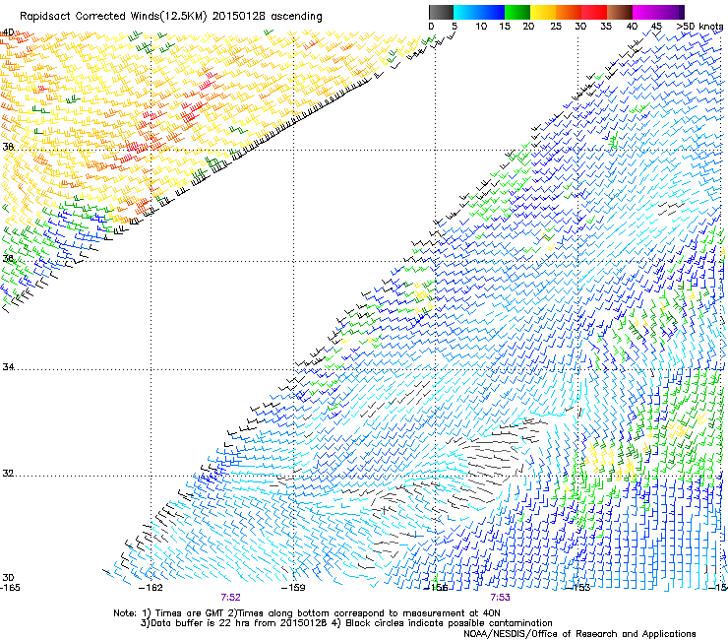
Task: Click the latitude label '30'
Action: (x=8, y=578)
